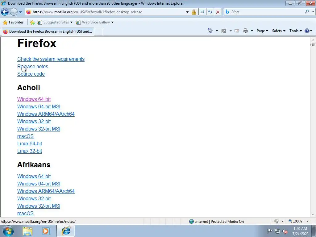Image resolution: width=316 pixels, height=237 pixels.
Task: Open the zoom level 100% button
Action: pyautogui.click(x=296, y=221)
